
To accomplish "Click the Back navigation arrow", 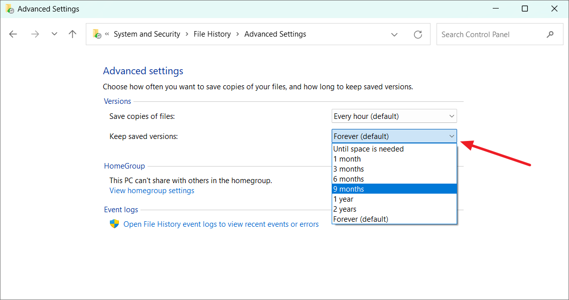I will (x=13, y=34).
